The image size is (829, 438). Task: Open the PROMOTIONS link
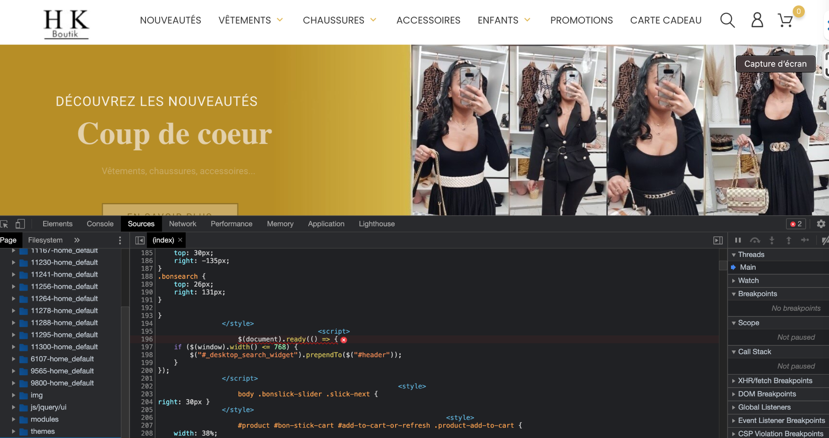(582, 20)
